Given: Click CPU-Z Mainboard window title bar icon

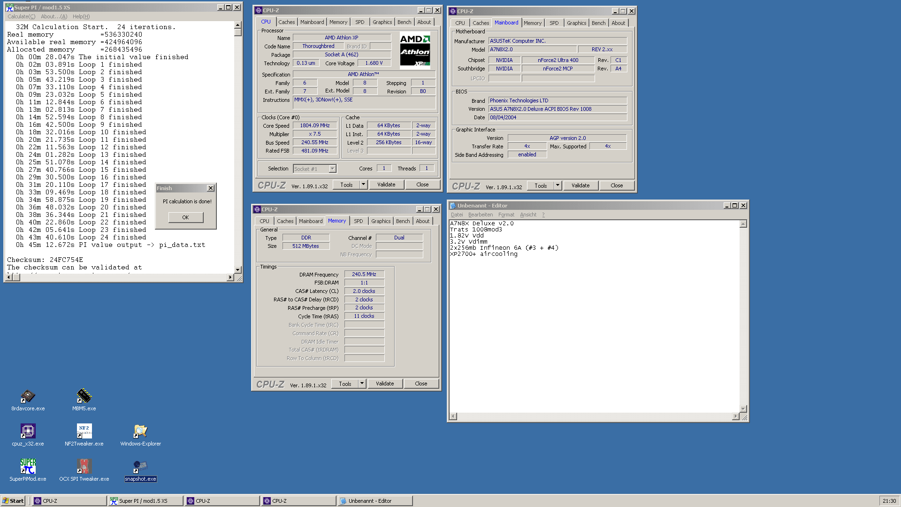Looking at the screenshot, I should pos(452,11).
